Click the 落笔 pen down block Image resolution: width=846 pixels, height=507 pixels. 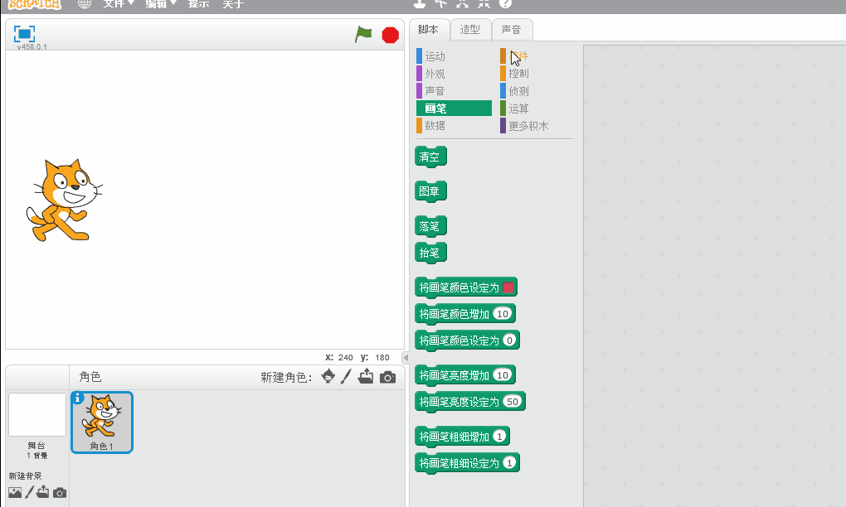[430, 226]
